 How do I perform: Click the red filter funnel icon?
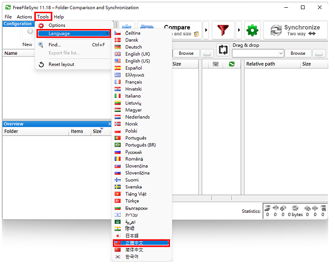[223, 30]
